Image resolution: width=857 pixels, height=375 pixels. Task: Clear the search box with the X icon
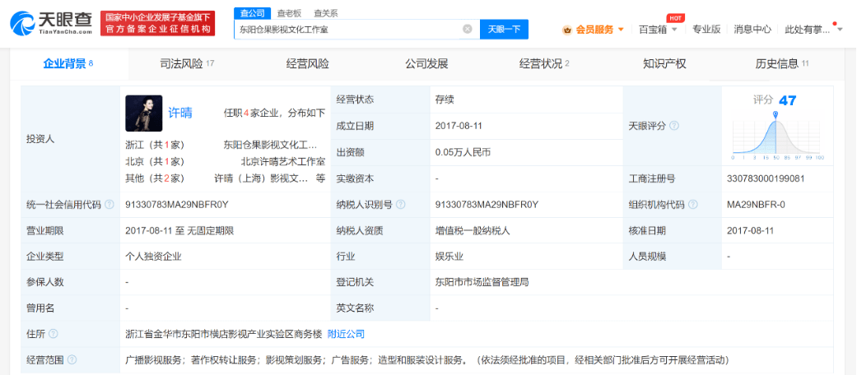click(467, 29)
